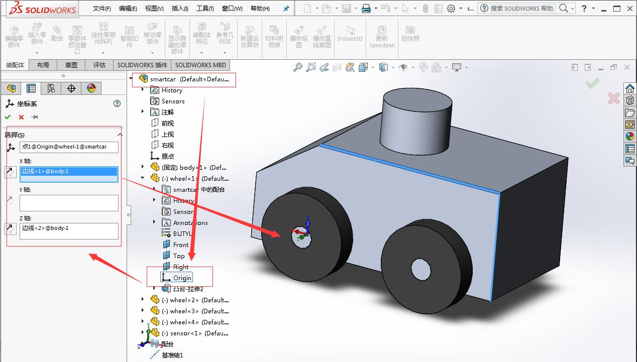Select the Z axis field 边线<2>@body-1
Viewport: 637px width, 362px height.
(x=69, y=231)
